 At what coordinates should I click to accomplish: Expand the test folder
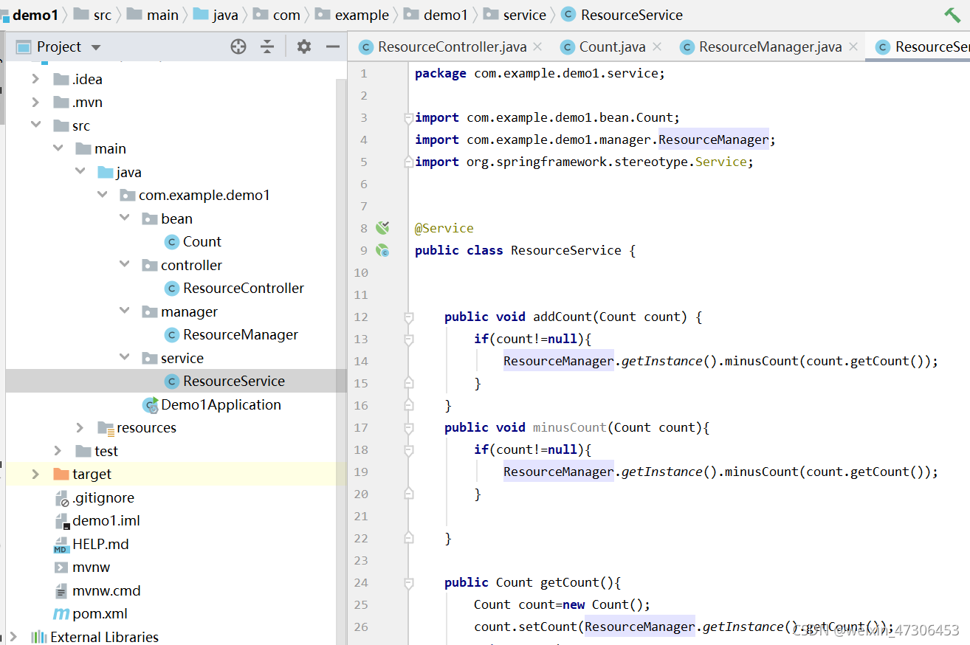click(58, 451)
